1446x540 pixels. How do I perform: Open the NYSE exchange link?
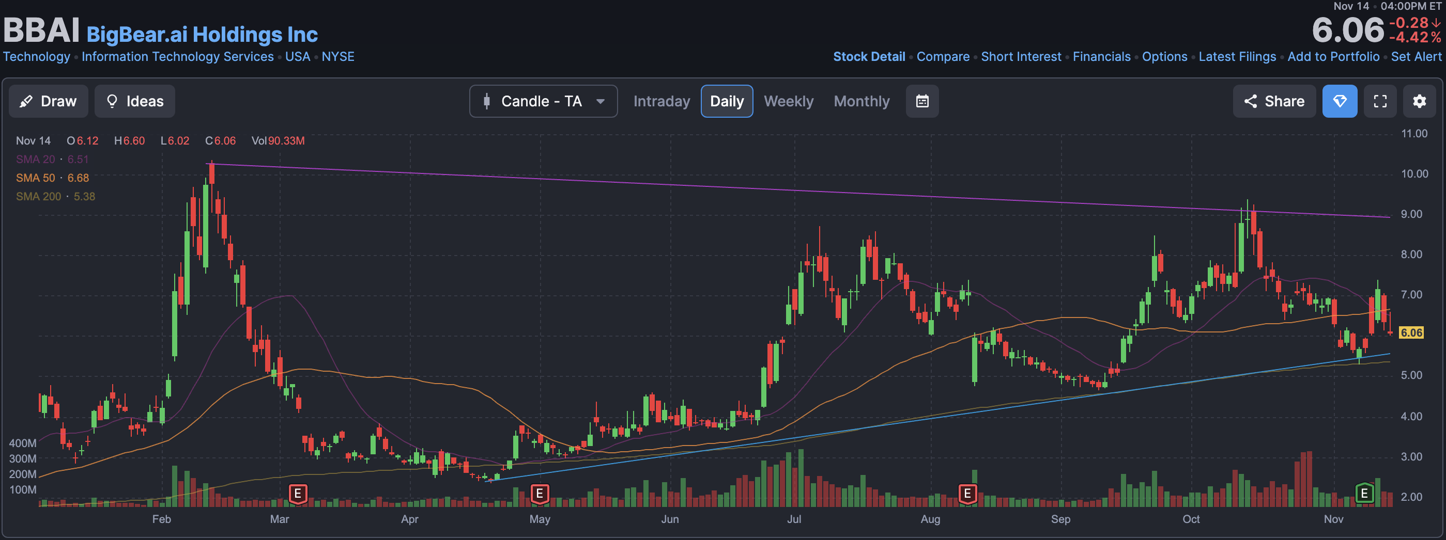(x=338, y=57)
